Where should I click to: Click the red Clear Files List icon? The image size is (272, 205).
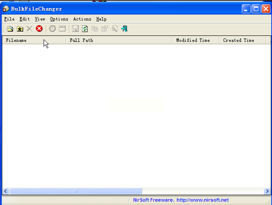click(x=39, y=29)
